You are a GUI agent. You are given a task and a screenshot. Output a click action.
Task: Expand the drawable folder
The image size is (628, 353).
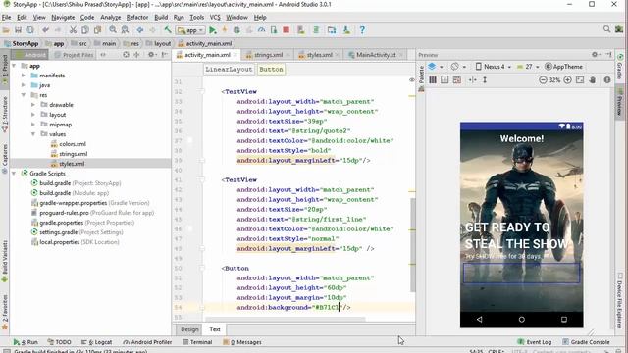point(33,105)
